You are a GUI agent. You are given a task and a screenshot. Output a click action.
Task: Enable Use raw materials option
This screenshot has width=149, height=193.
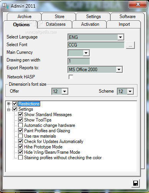(20, 136)
